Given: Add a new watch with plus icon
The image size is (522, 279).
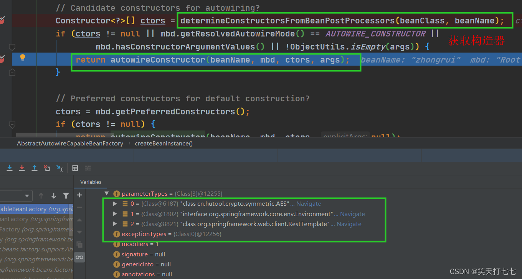Looking at the screenshot, I should pyautogui.click(x=79, y=195).
